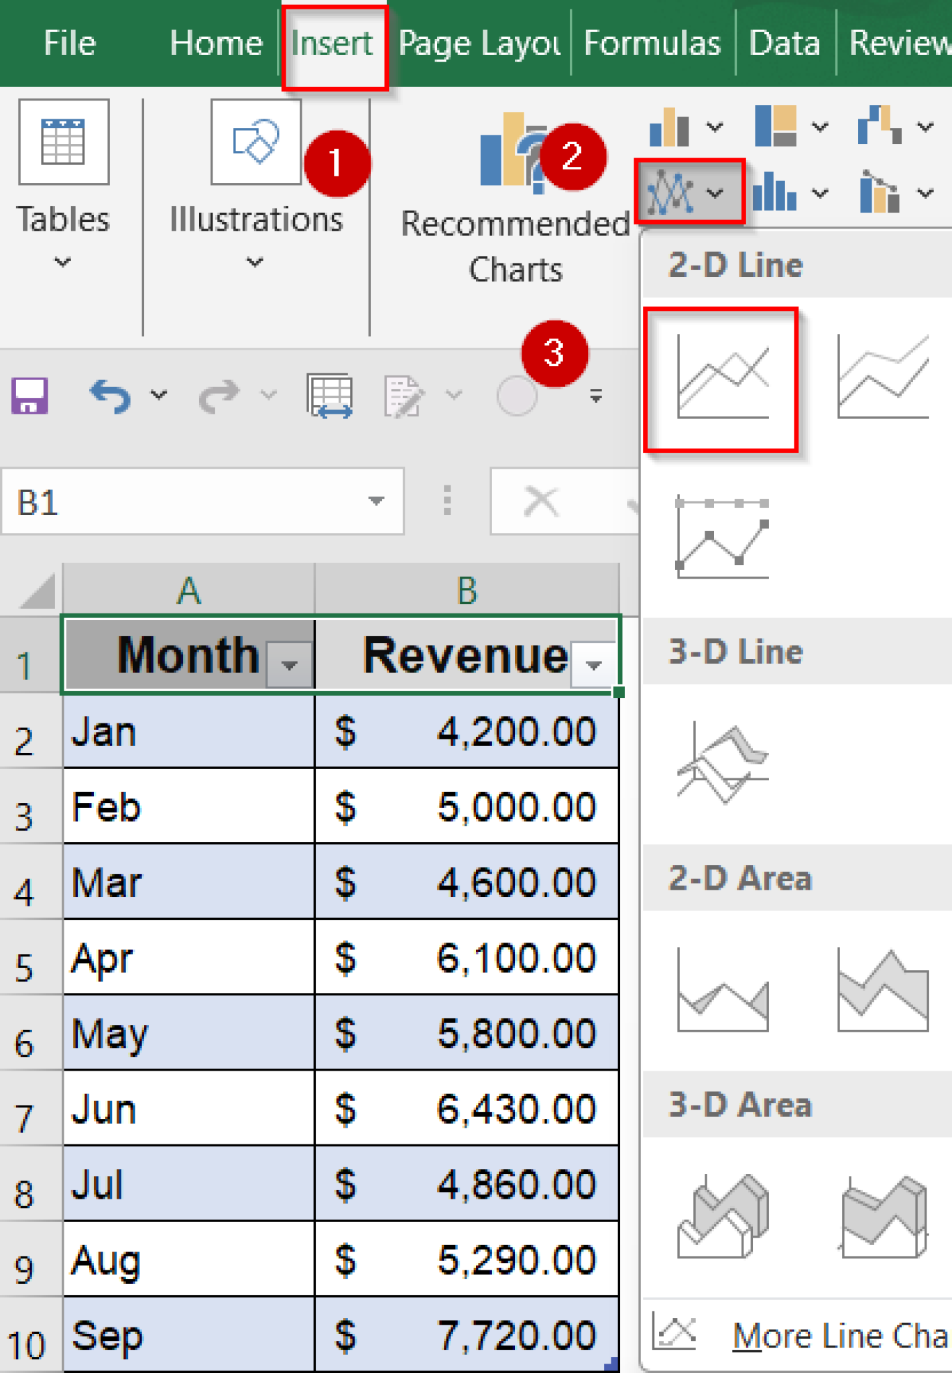Select the 2-D Line chart thumbnail
952x1373 pixels.
click(x=721, y=379)
